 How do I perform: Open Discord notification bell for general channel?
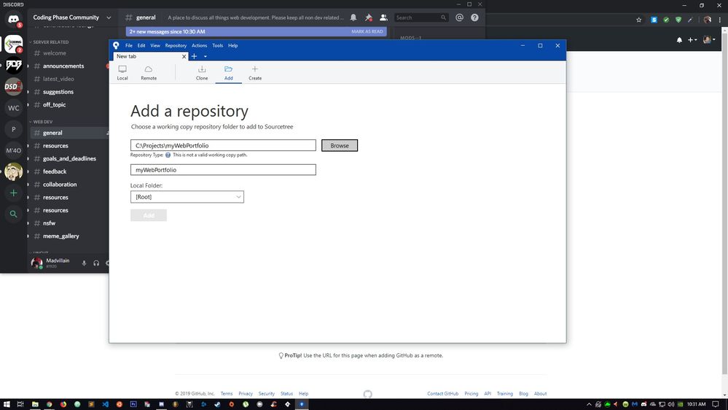tap(353, 18)
